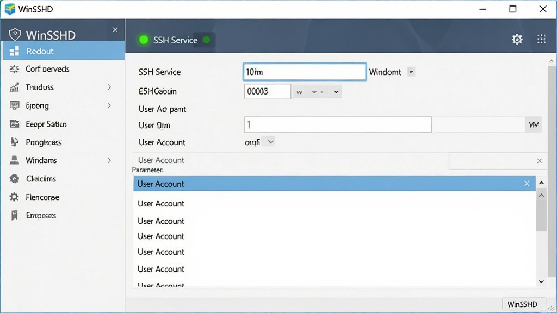Remove the highlighted User Account row
Screen dimensions: 557x313
click(x=527, y=184)
